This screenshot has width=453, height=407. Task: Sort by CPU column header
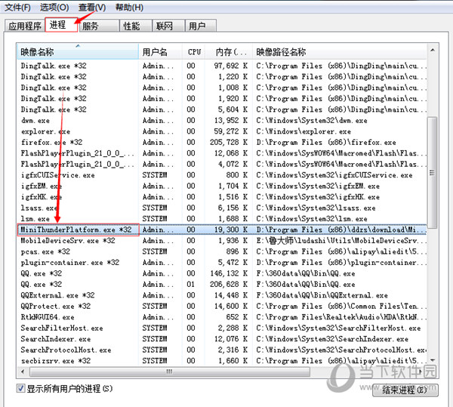(x=195, y=52)
